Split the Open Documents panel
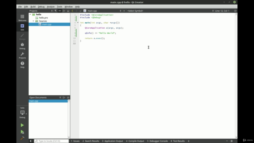Screen dimensions: 254x143 (x=64, y=97)
